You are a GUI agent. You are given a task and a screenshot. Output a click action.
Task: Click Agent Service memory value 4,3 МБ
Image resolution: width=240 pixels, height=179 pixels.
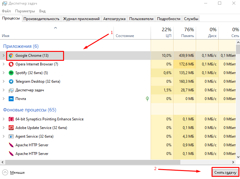pos(188,136)
